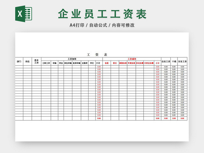Select the red 小计 header under 工资减项
204x153 pixels.
[157, 63]
